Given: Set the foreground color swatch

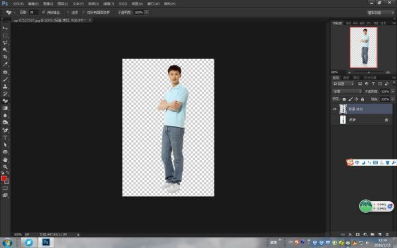Looking at the screenshot, I should click(x=4, y=179).
